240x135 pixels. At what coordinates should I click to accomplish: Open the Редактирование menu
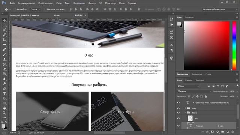(x=26, y=3)
